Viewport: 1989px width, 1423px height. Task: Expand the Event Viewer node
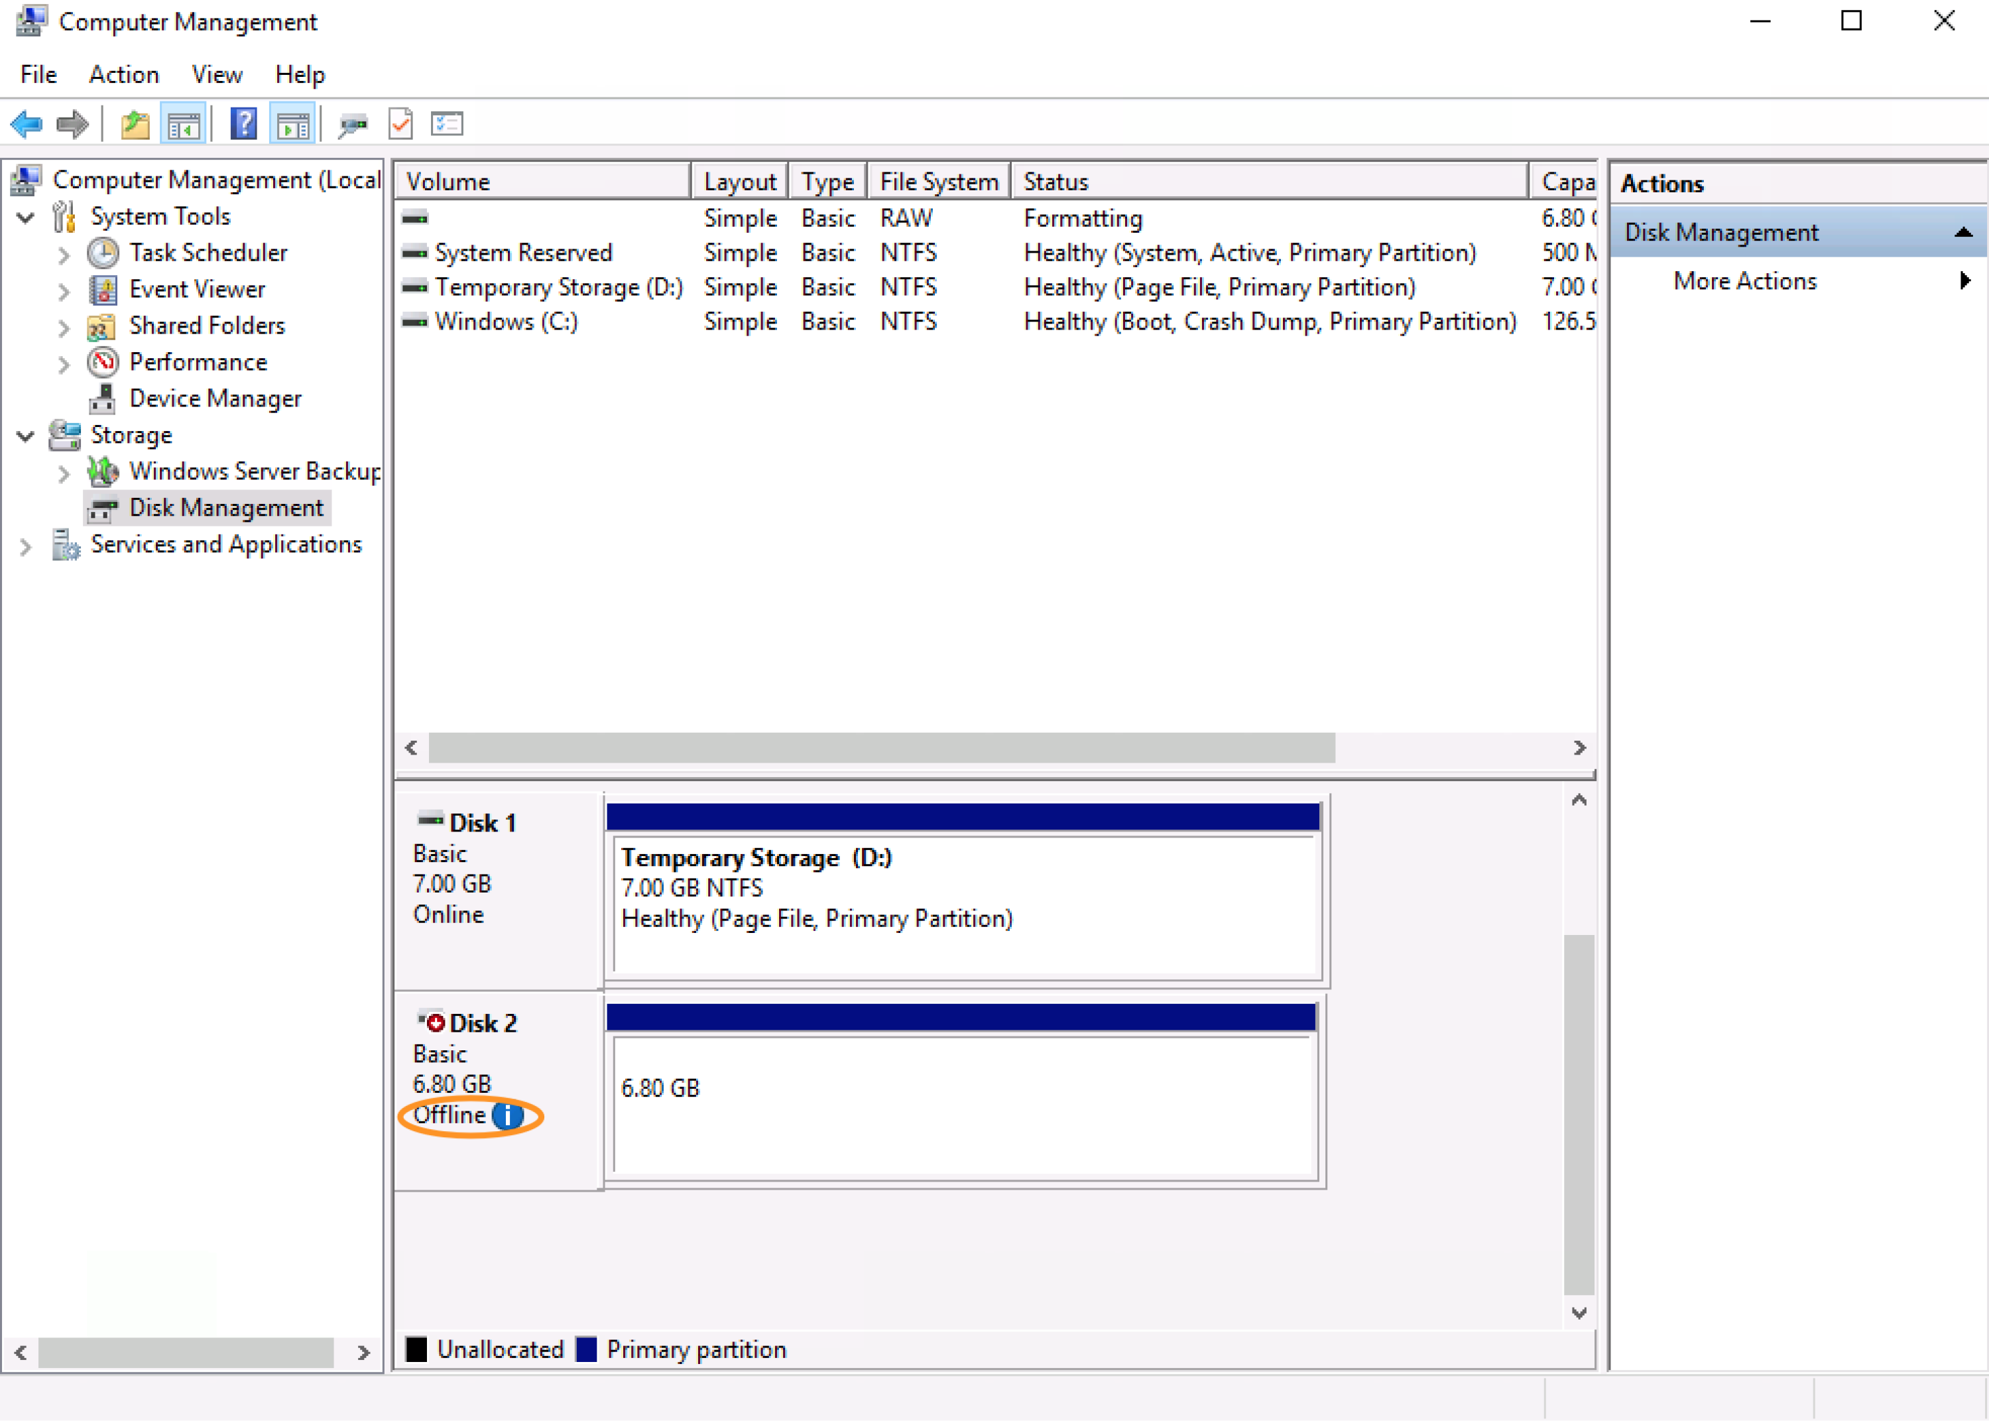click(x=63, y=290)
